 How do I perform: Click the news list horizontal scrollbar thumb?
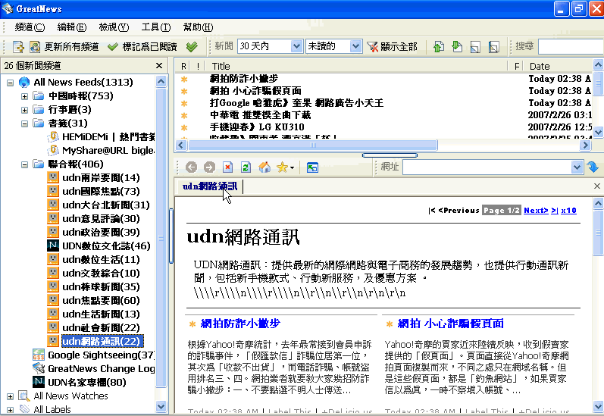coord(312,145)
